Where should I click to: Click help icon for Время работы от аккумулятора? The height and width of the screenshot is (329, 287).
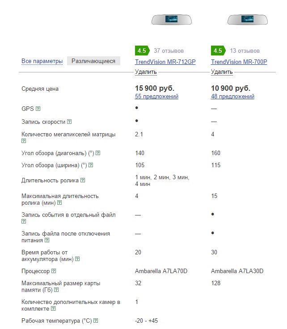77,259
